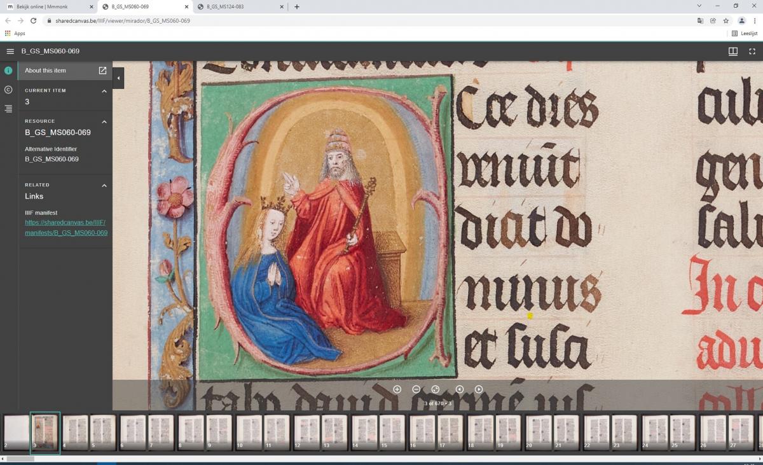Open the IIIF manifest link

66,228
